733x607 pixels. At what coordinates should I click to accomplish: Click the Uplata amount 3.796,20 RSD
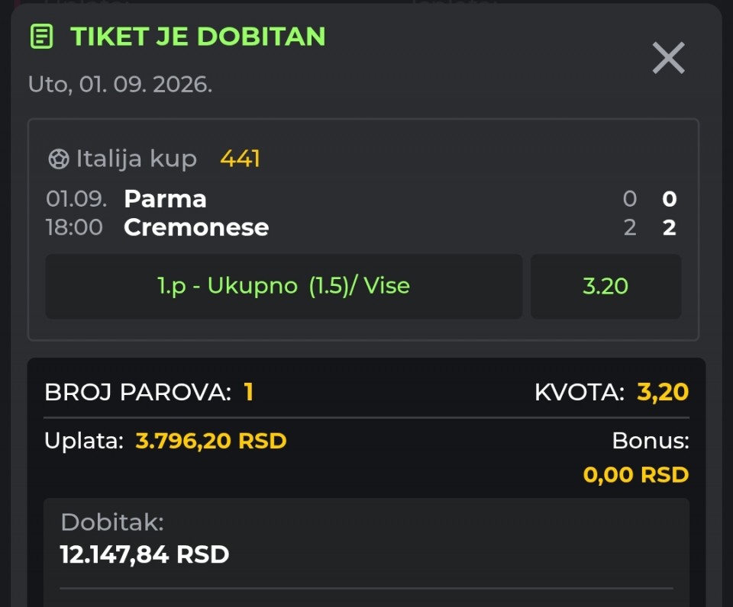pos(211,440)
